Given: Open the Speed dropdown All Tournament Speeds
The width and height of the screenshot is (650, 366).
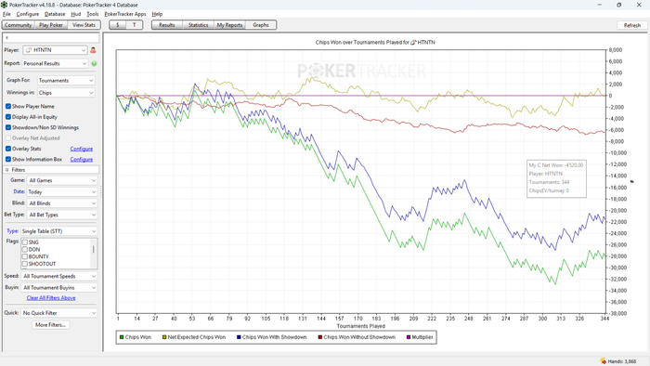Looking at the screenshot, I should tap(59, 276).
